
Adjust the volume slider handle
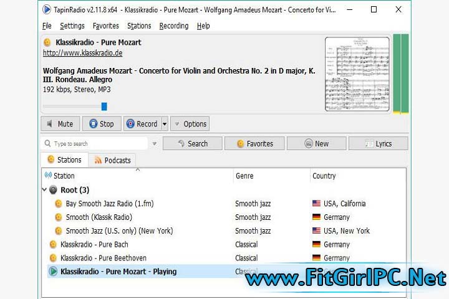(x=104, y=107)
